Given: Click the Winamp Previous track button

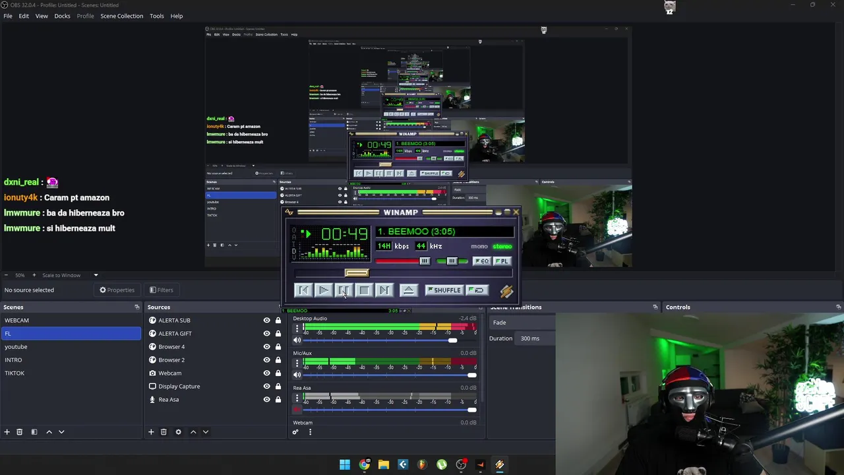Looking at the screenshot, I should [x=303, y=290].
